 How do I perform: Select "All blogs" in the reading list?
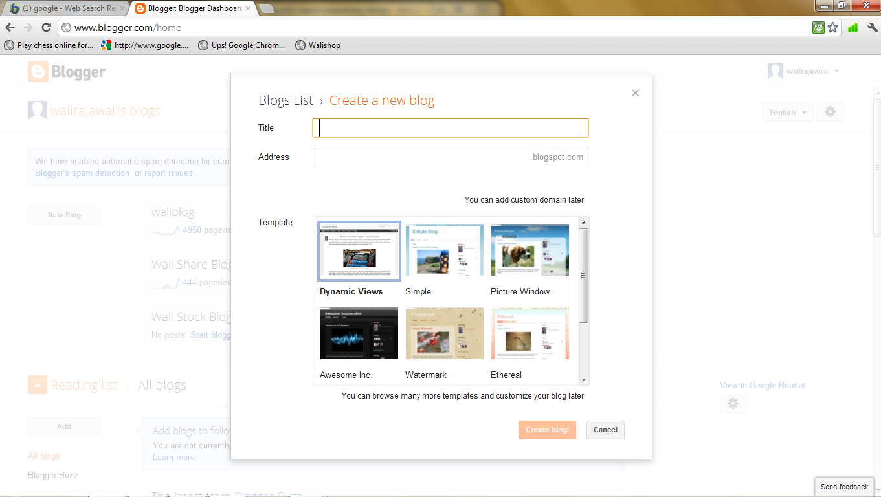pos(43,456)
